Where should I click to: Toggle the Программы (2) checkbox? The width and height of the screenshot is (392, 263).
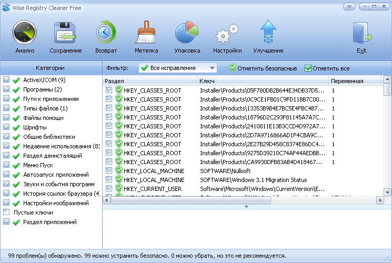point(6,89)
